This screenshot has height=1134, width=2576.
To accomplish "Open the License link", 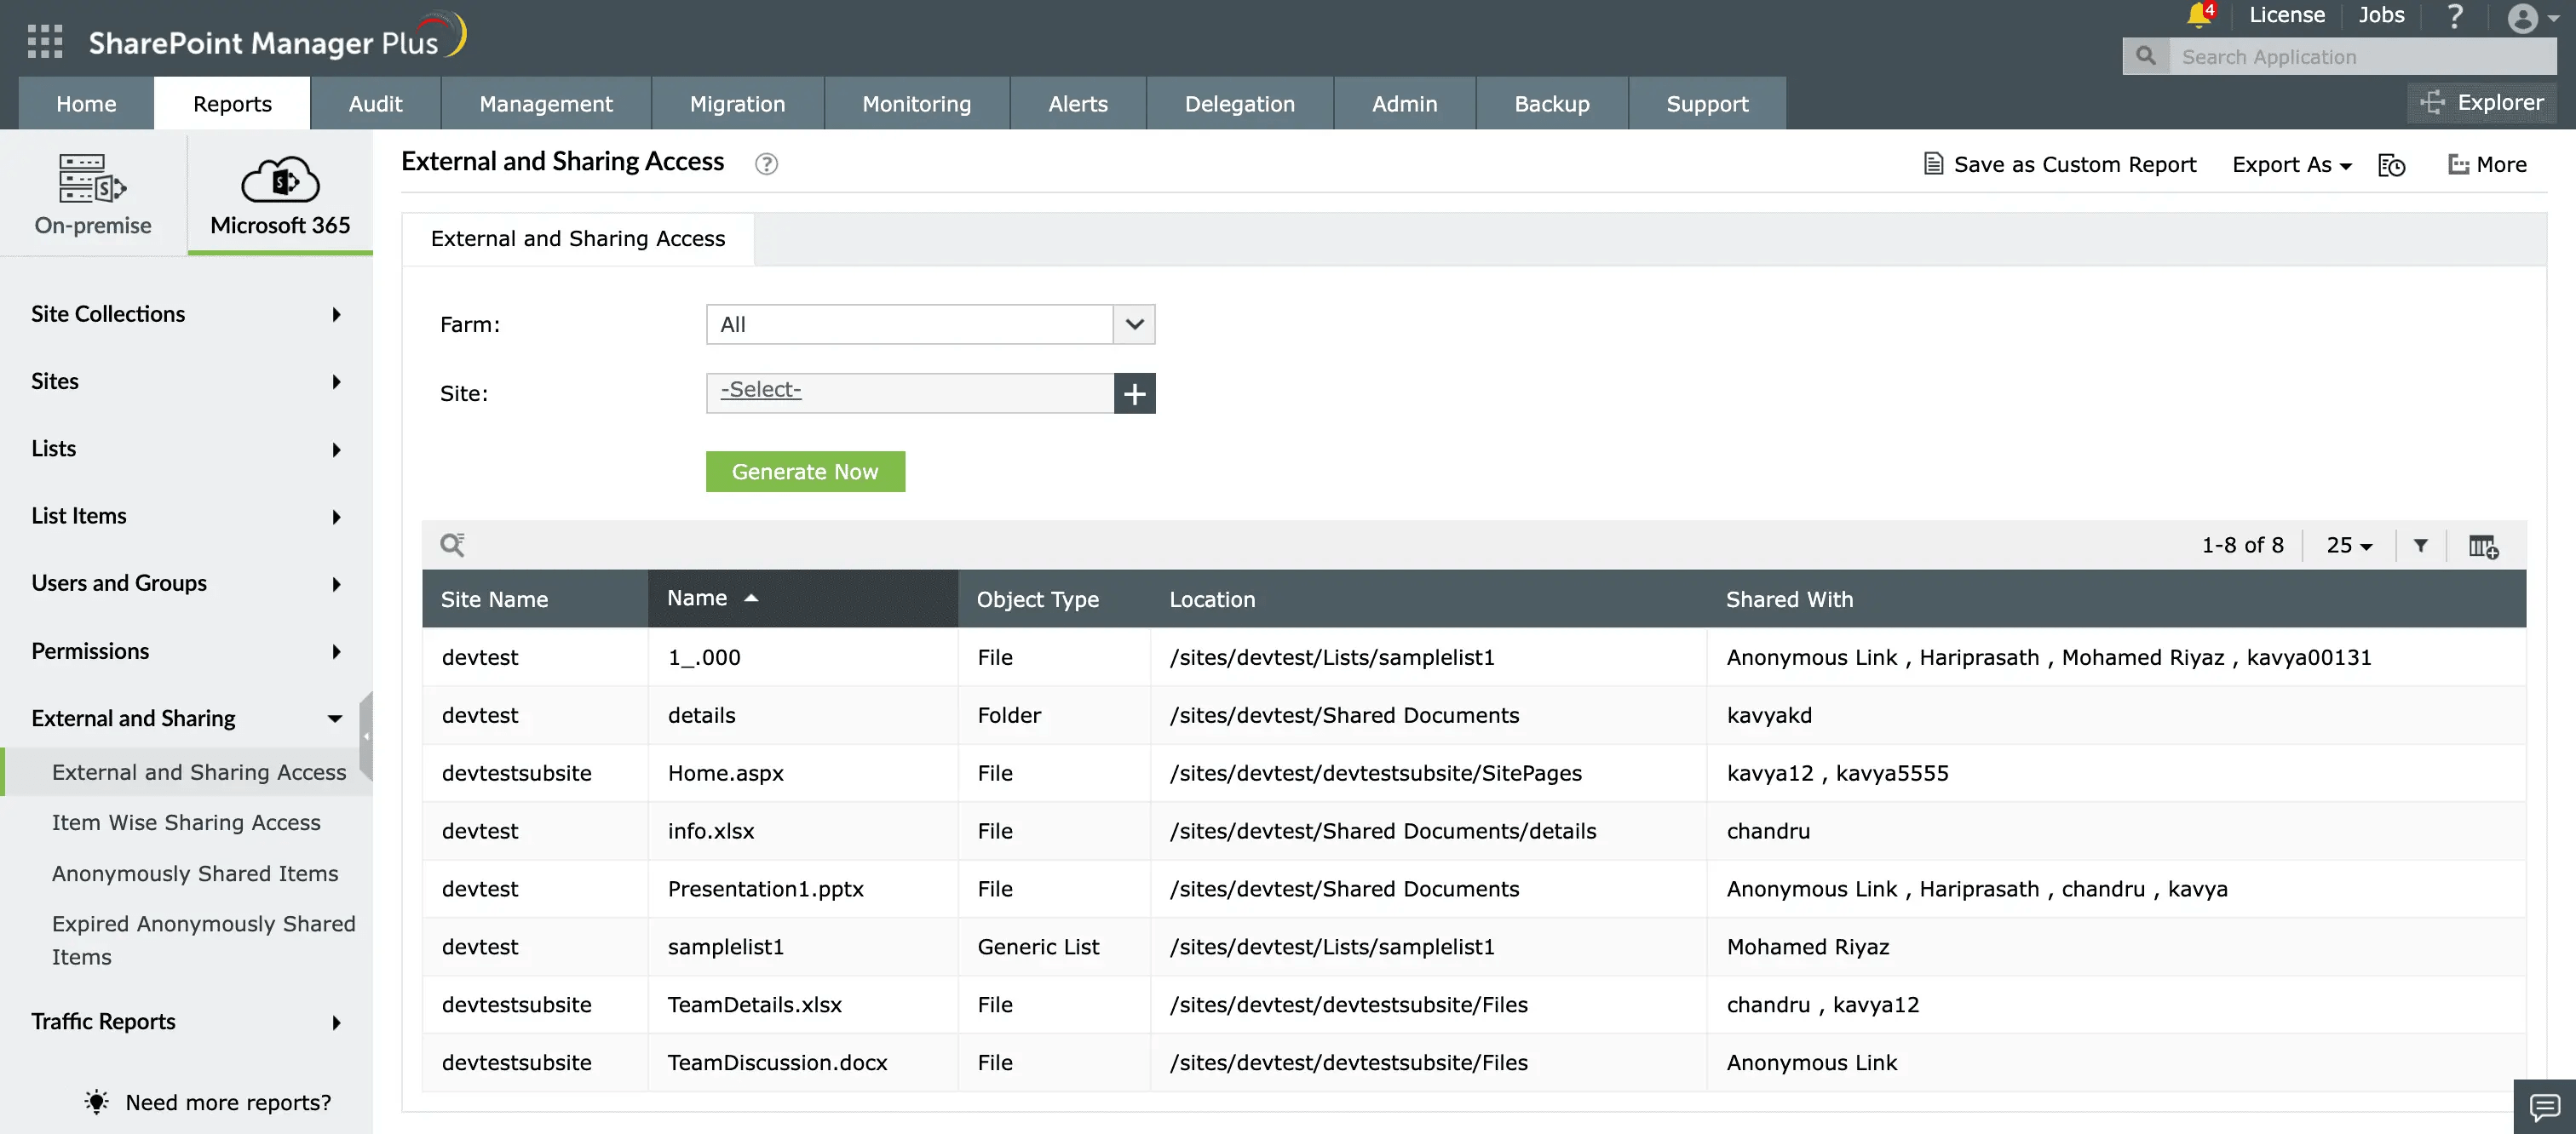I will pos(2286,15).
